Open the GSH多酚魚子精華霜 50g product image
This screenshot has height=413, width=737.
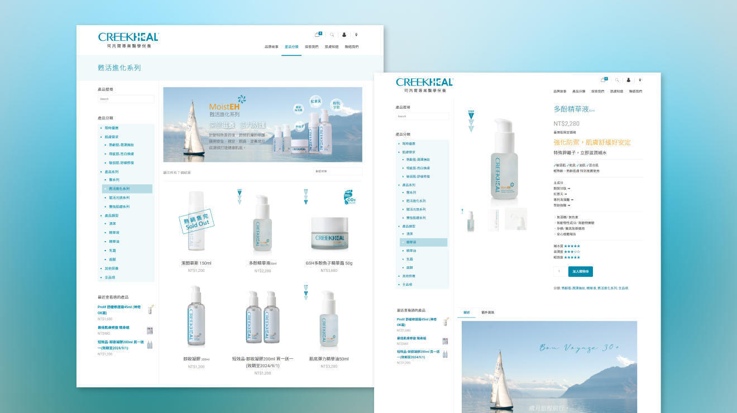pyautogui.click(x=329, y=234)
